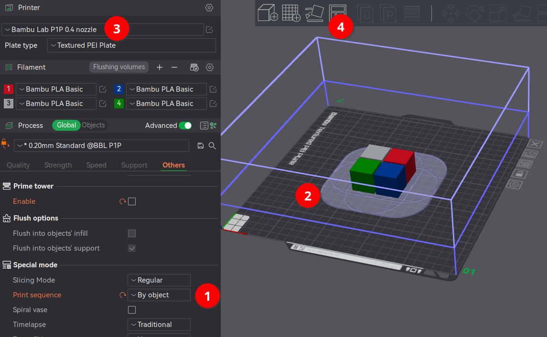Image resolution: width=547 pixels, height=337 pixels.
Task: Open the Timelapse dropdown
Action: click(x=159, y=325)
